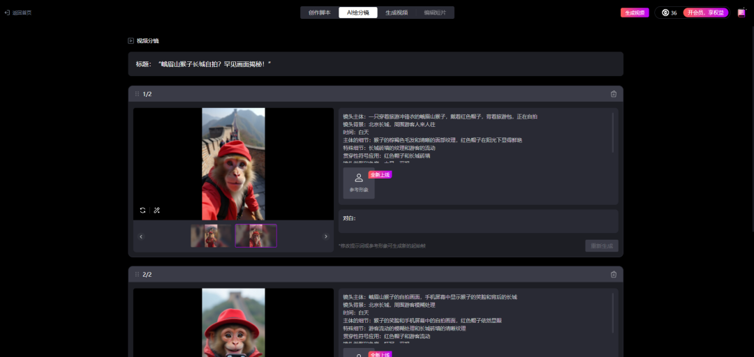754x357 pixels.
Task: Click the 全新上线 badge in shot 1/2
Action: tap(380, 174)
